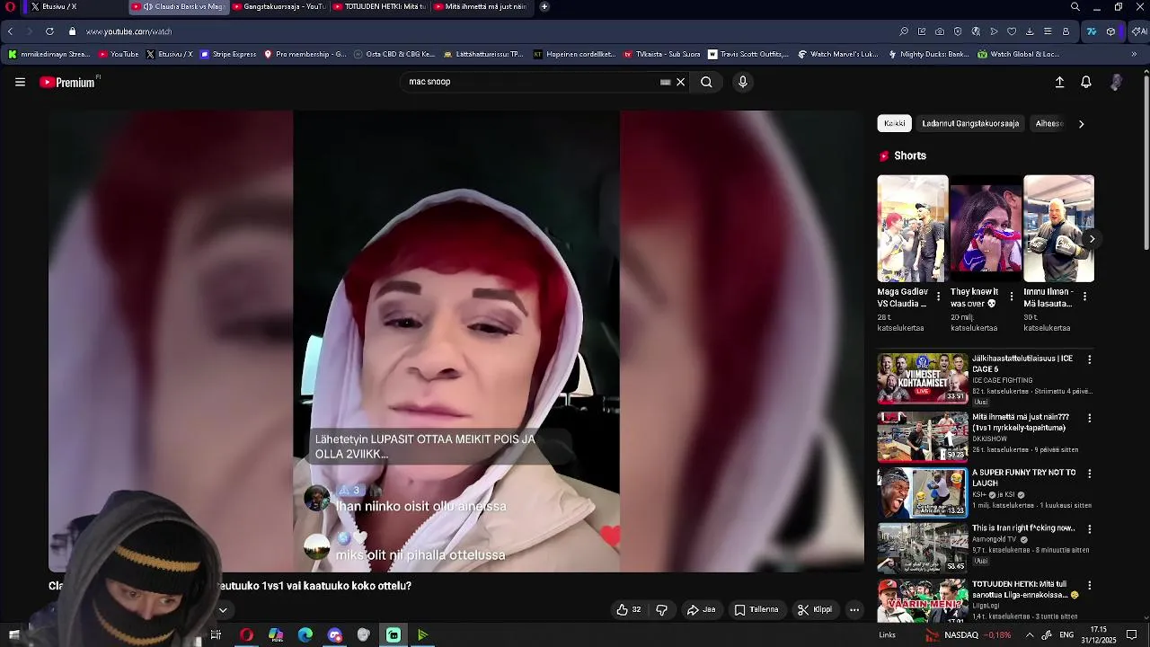Screen dimensions: 1150x647
Task: Open options for 'Mitä ihmettä mä just näin' video
Action: click(1090, 418)
